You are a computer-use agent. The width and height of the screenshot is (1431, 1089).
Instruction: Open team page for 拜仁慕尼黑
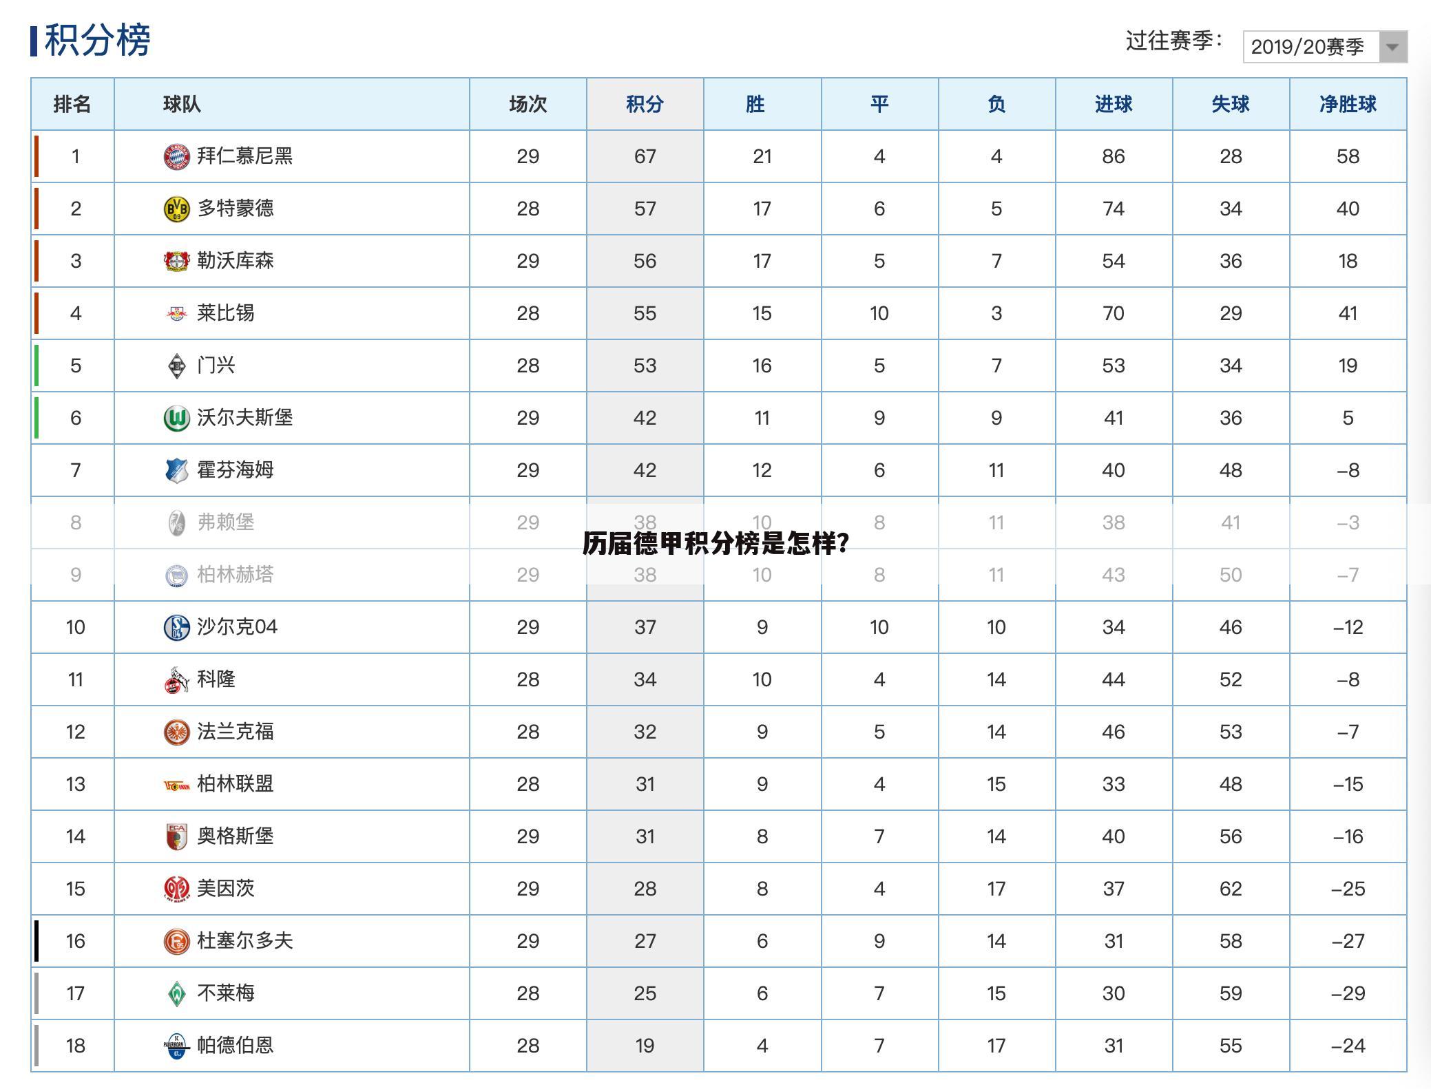point(245,156)
